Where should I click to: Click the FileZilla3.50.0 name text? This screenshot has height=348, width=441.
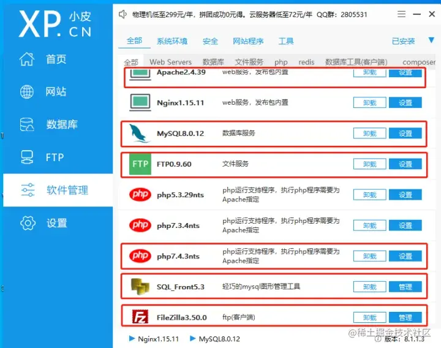coord(182,317)
